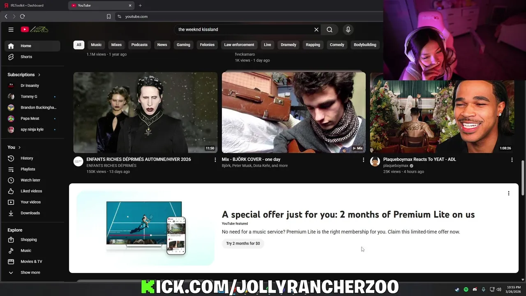Open Tommy G subscription

coord(32,97)
